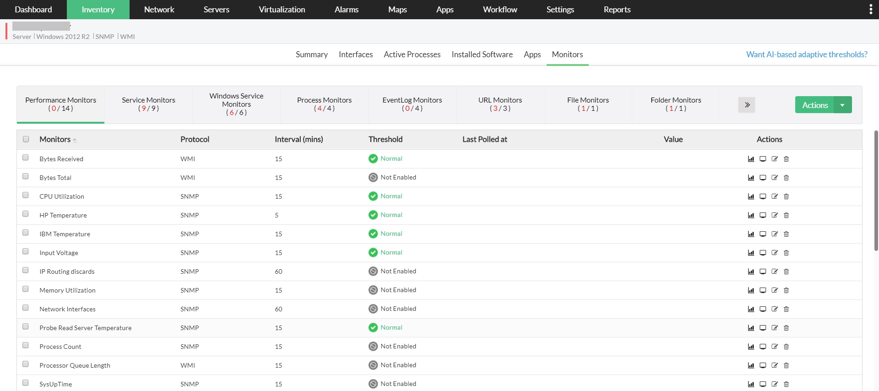
Task: Delete the Input Voltage monitor
Action: point(787,253)
